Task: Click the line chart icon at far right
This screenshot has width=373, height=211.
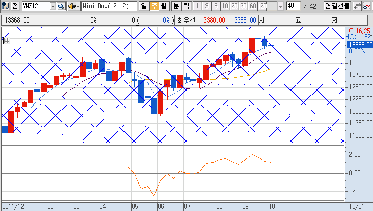Action: coord(367,6)
